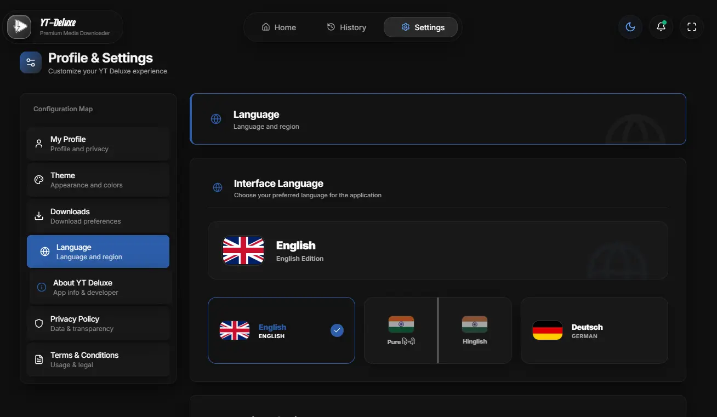Click the Indian flag above Pure हिन्दी
The height and width of the screenshot is (417, 717).
pos(401,324)
